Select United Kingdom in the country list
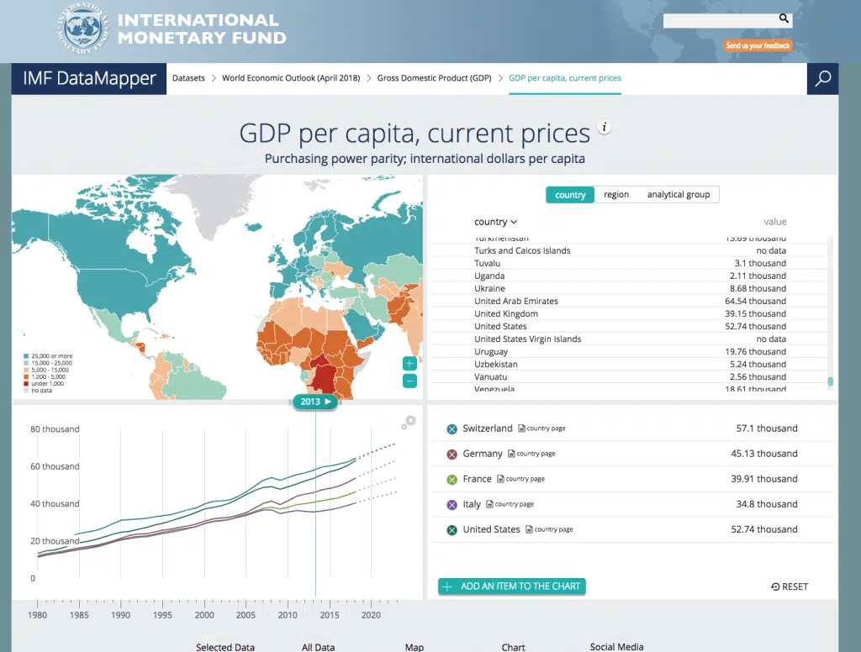Image resolution: width=861 pixels, height=652 pixels. pyautogui.click(x=630, y=314)
